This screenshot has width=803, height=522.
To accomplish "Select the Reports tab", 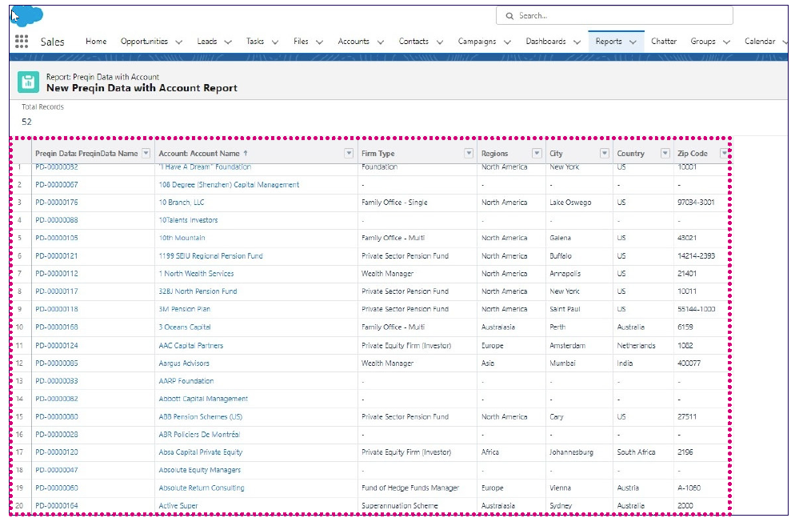I will (609, 42).
